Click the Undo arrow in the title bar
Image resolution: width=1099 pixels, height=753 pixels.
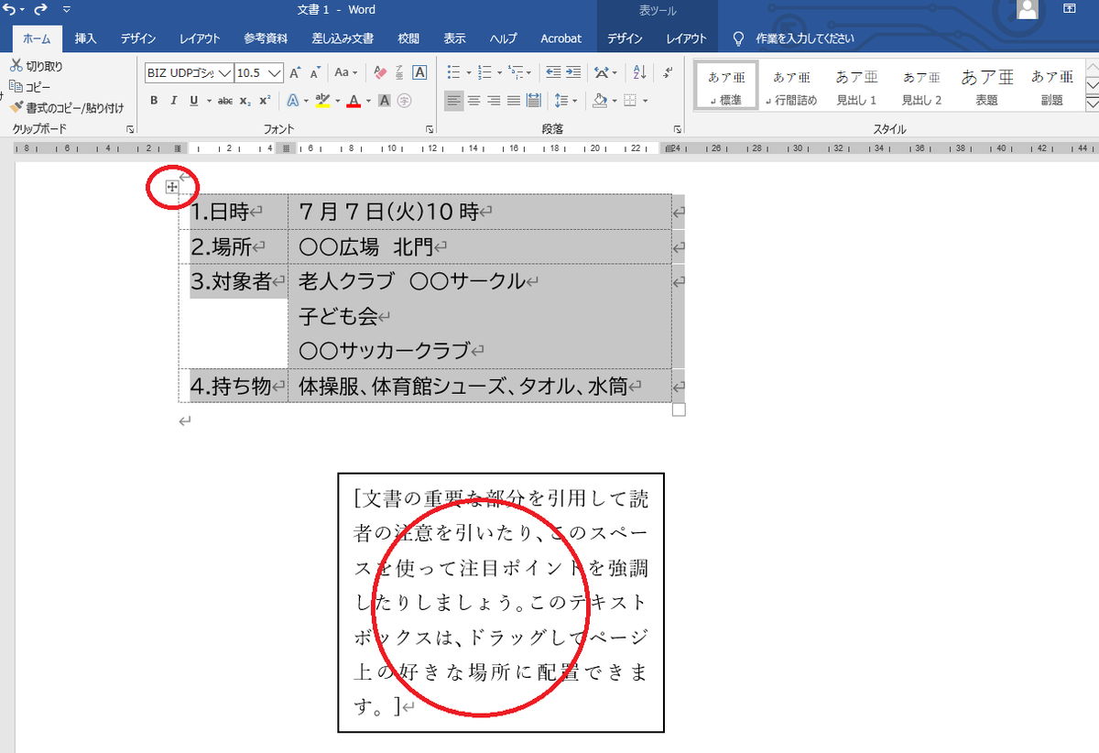(x=10, y=9)
